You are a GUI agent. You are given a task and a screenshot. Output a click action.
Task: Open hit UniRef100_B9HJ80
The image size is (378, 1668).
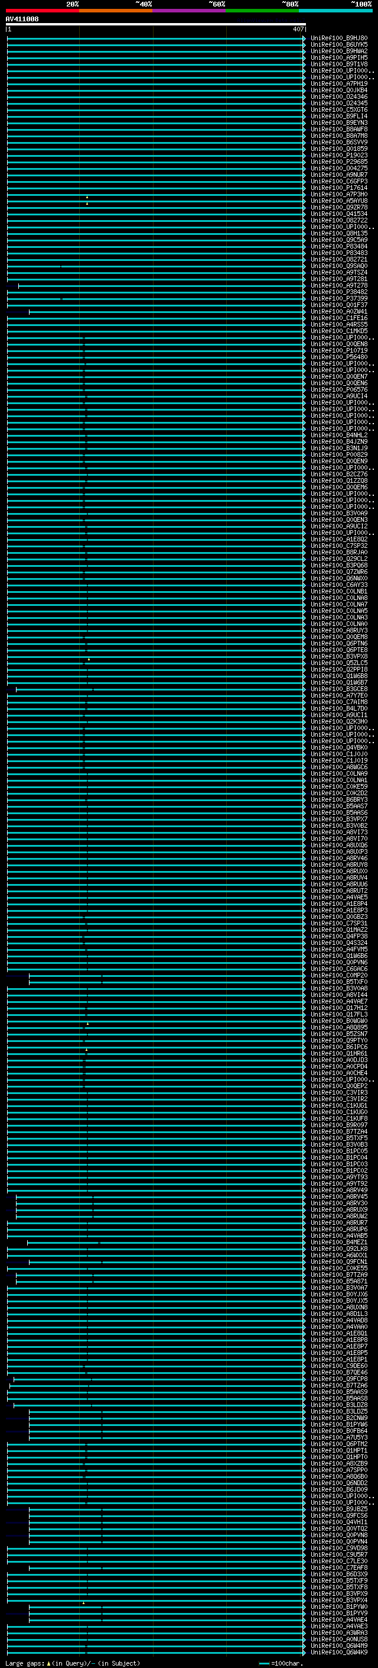pyautogui.click(x=339, y=38)
